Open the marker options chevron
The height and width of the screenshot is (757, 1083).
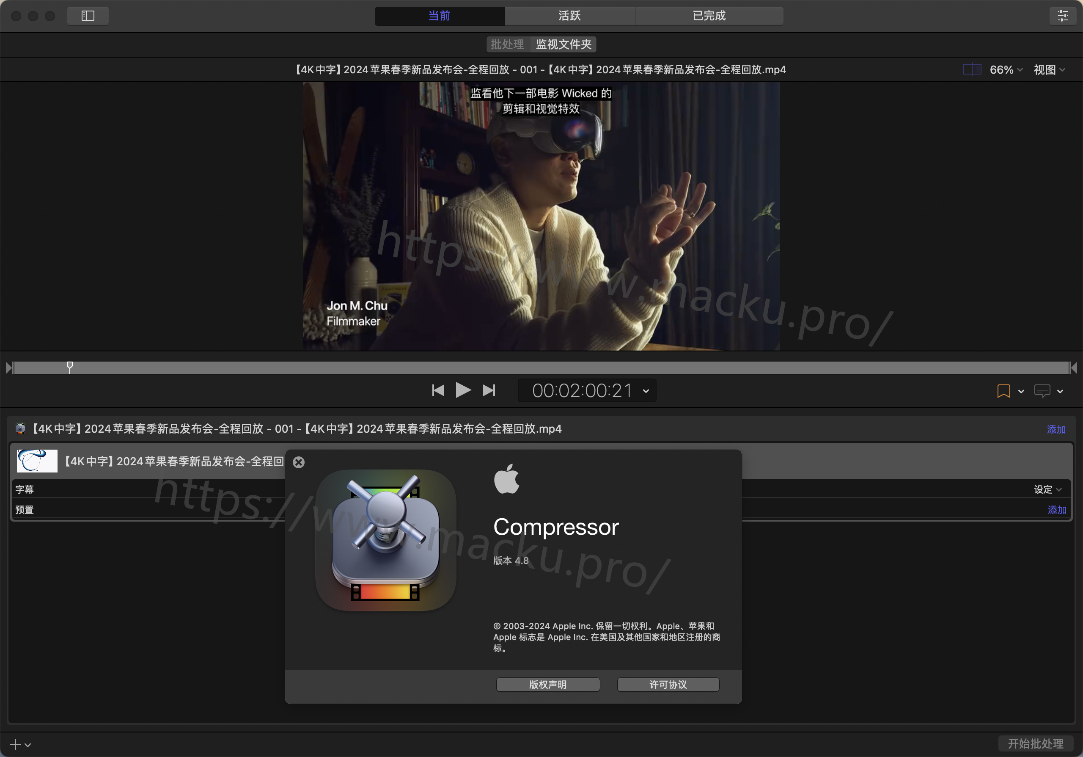pos(1021,391)
